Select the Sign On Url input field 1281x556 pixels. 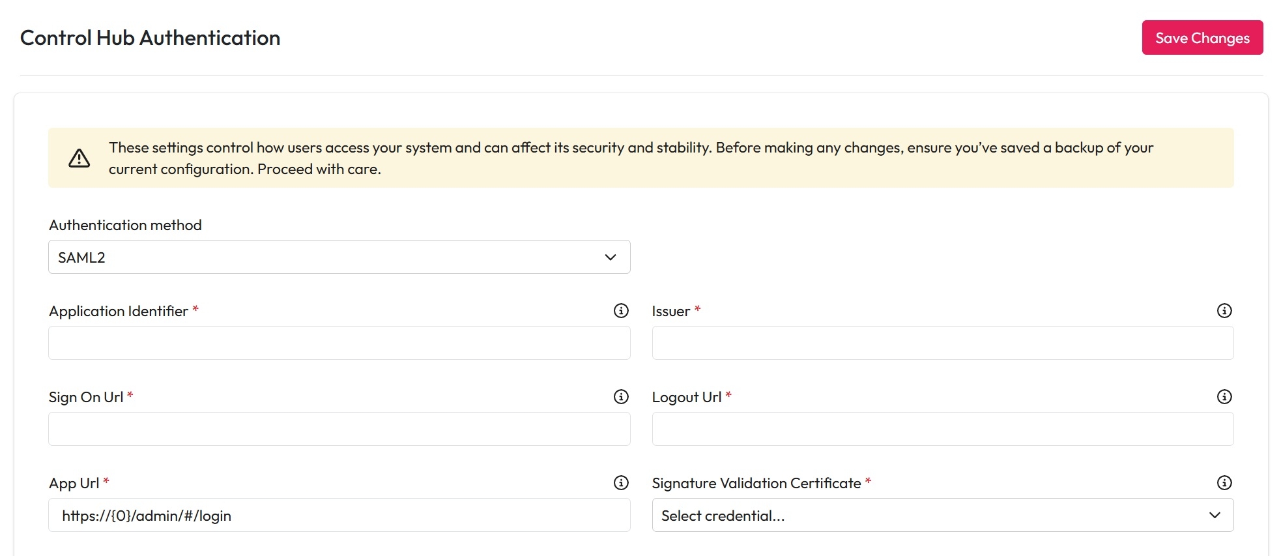coord(339,430)
